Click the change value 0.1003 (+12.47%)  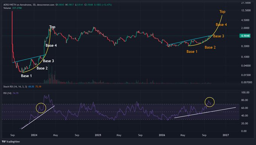click(103, 5)
